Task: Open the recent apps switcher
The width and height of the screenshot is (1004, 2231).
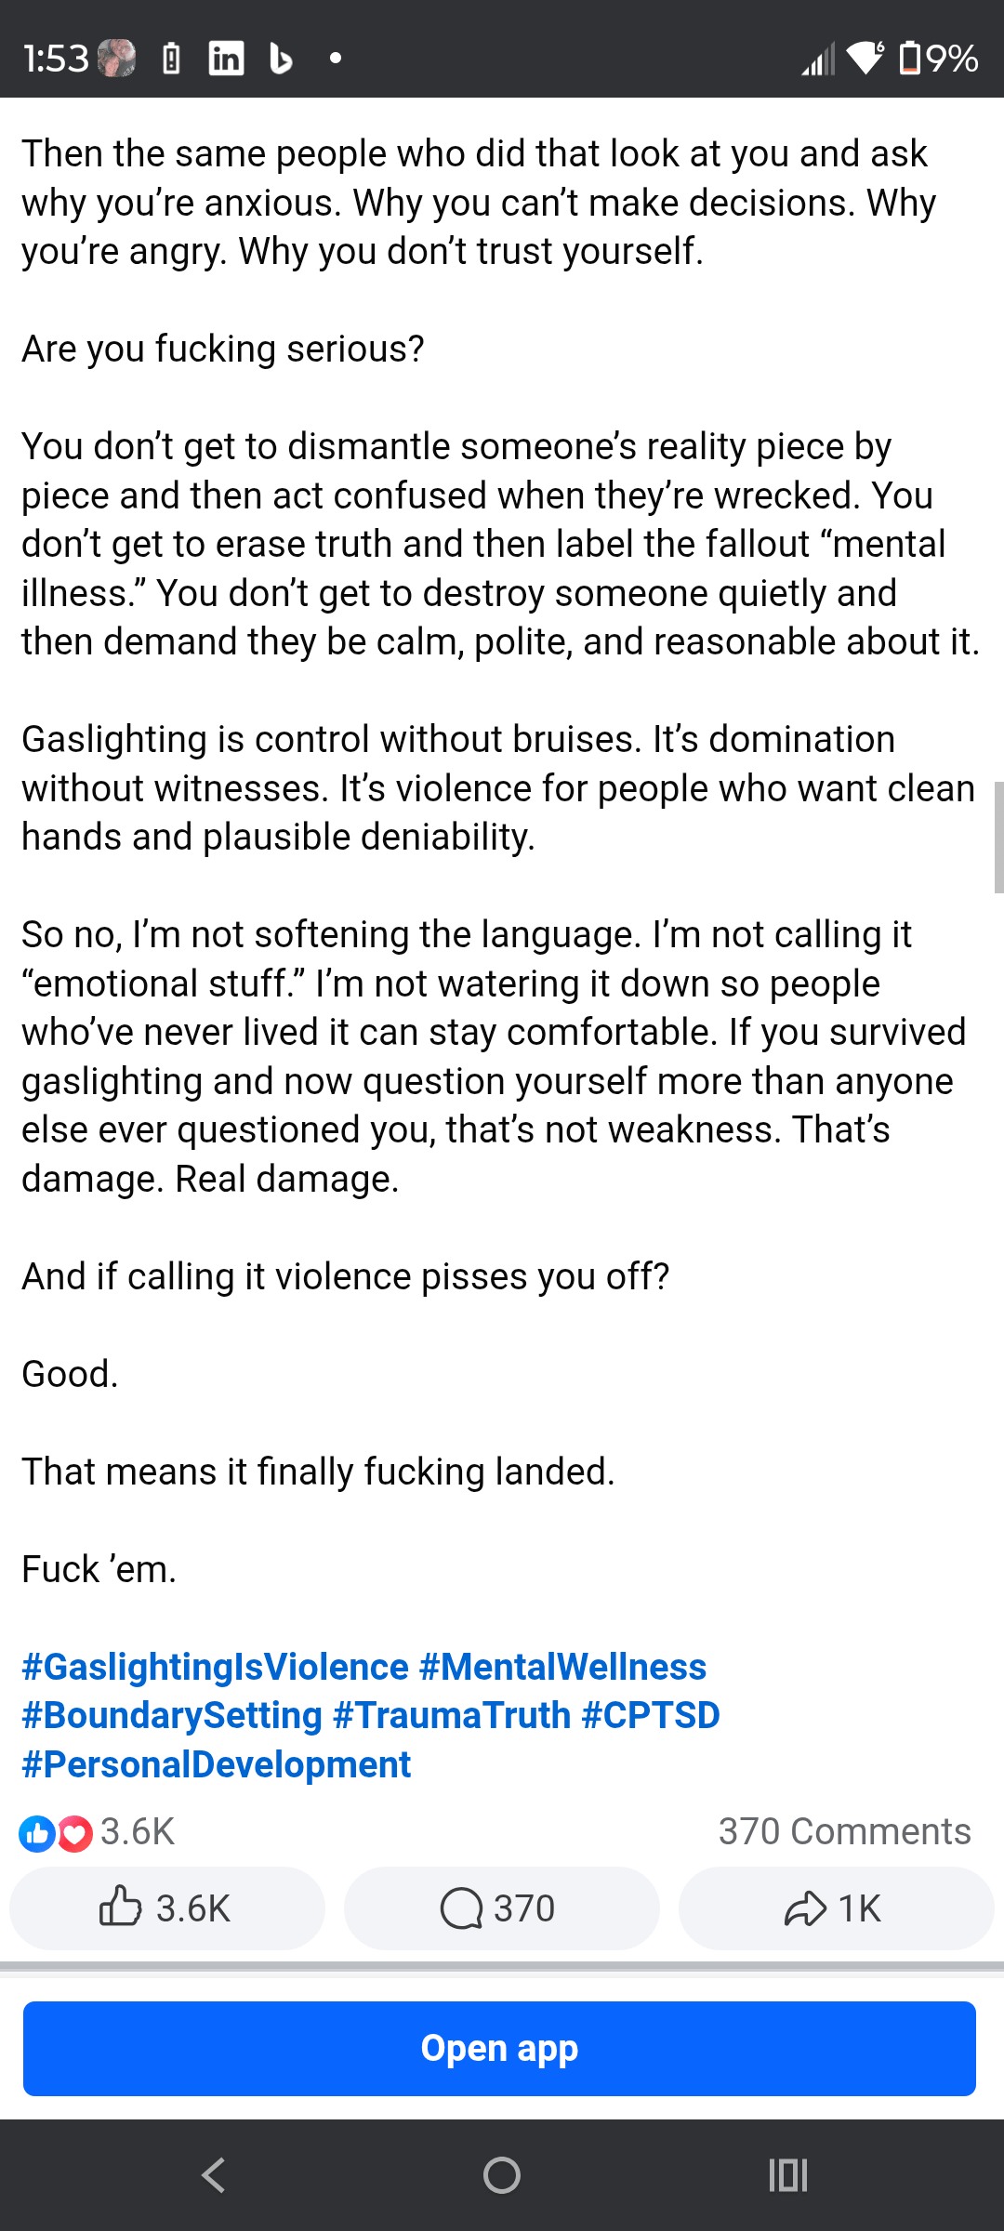Action: coord(787,2175)
